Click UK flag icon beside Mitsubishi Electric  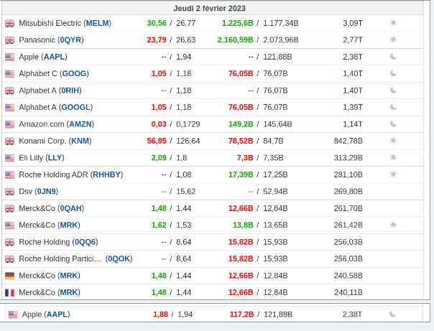9,24
